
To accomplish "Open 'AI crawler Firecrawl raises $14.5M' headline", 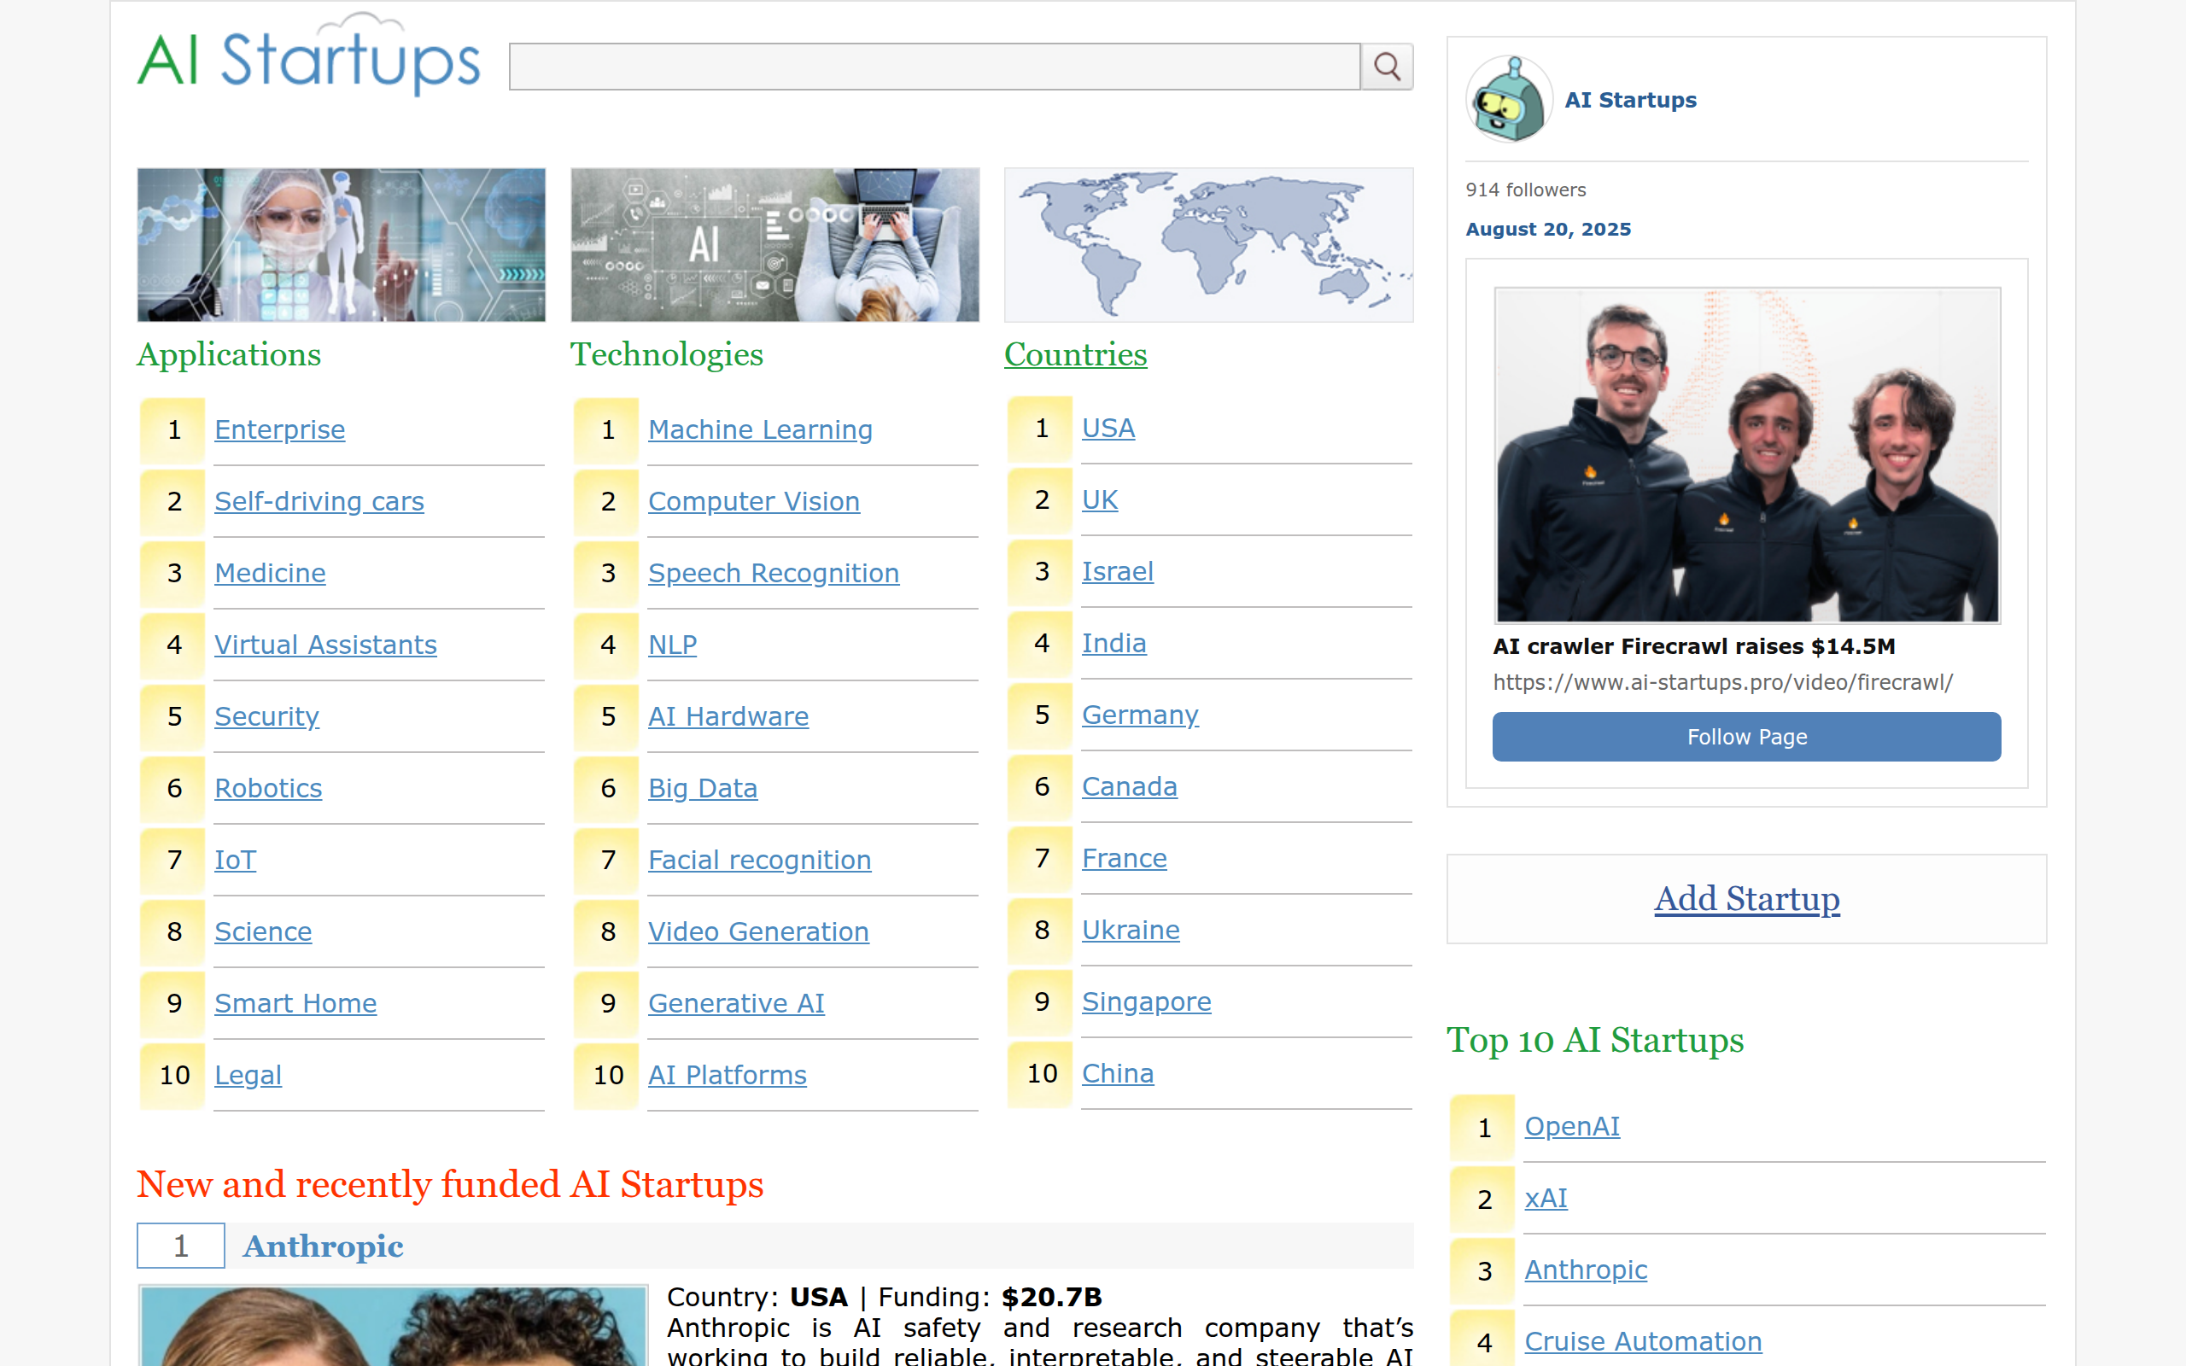I will [1693, 647].
